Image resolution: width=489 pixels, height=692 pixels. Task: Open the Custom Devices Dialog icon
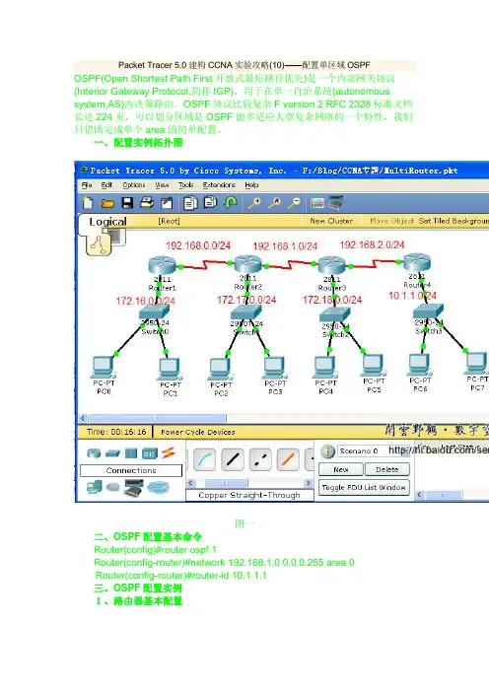(x=336, y=202)
